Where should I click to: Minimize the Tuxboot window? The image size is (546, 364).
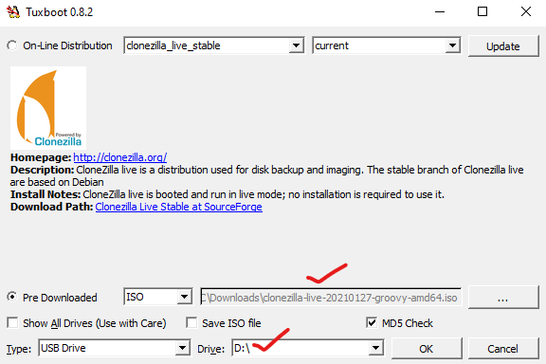[440, 11]
